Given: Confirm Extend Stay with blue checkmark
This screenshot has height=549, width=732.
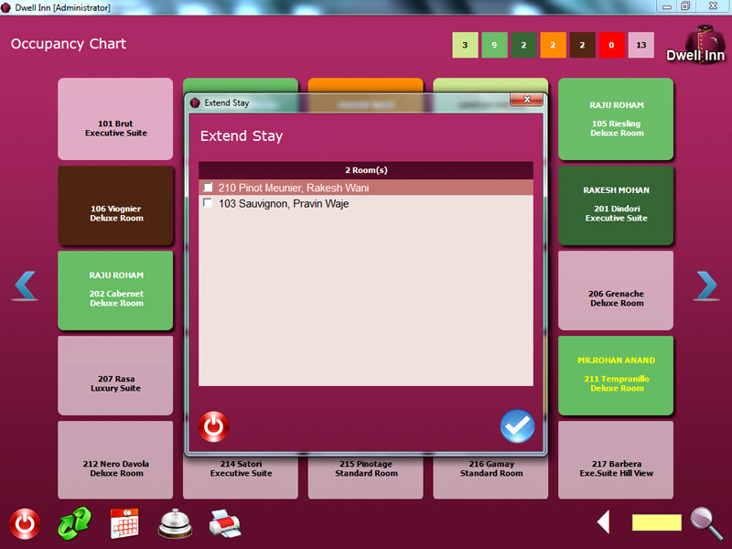Looking at the screenshot, I should (517, 426).
